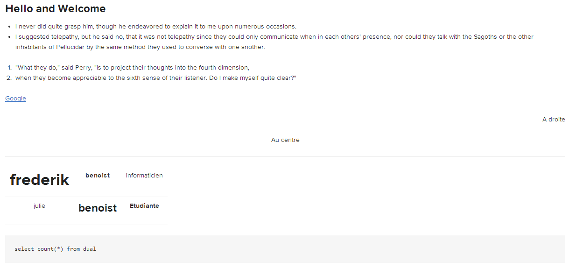Click the word "dual" in the code block
Viewport: 576px width, 269px height.
90,249
